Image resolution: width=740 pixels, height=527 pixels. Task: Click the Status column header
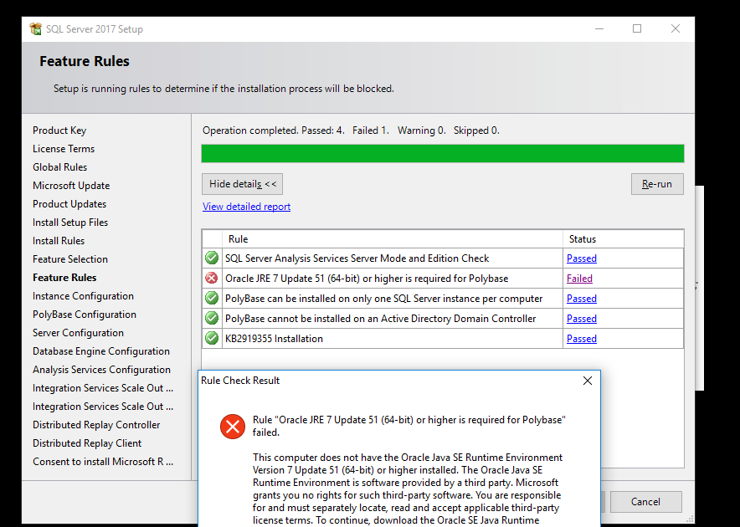pos(623,239)
